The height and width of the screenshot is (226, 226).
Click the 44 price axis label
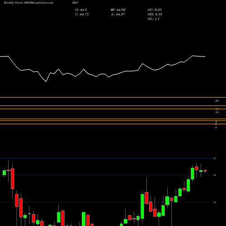click(215, 175)
